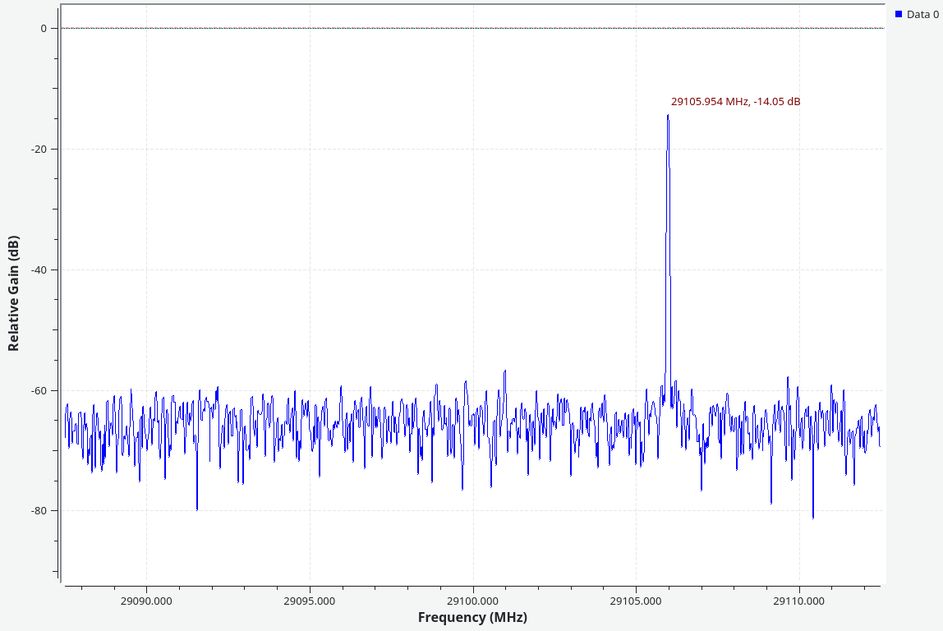Click the Frequency (MHz) axis title
This screenshot has width=943, height=631.
tap(472, 617)
